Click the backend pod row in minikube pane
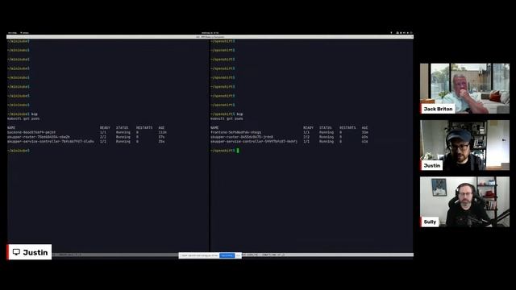Image resolution: width=516 pixels, height=290 pixels. [x=86, y=132]
